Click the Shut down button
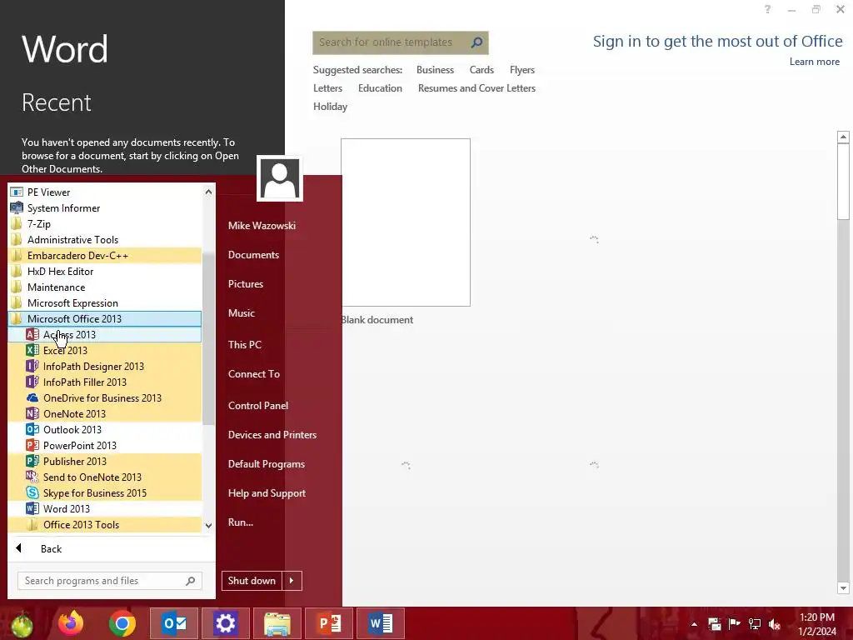The image size is (853, 640). coord(252,581)
